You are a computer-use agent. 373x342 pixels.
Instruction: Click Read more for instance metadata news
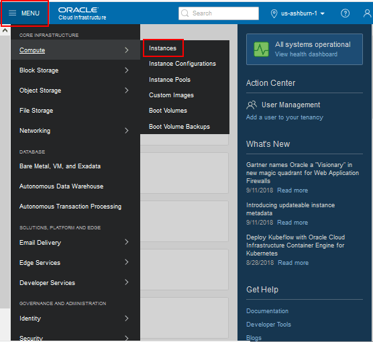coord(292,223)
